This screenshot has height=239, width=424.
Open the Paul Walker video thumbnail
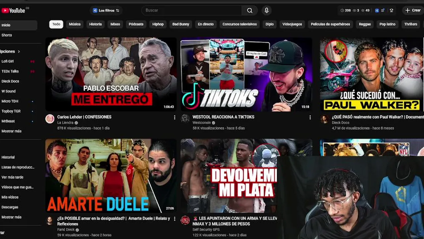372,74
